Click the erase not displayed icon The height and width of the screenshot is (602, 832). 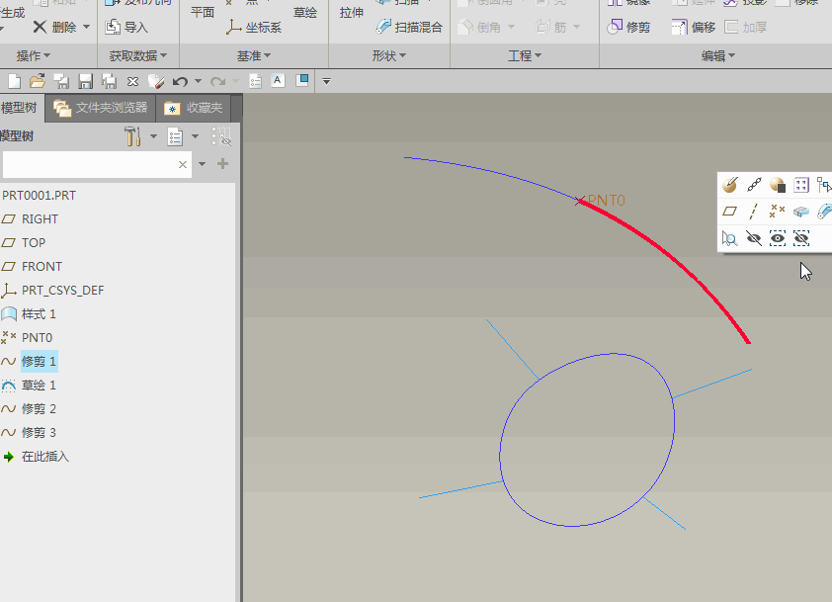[x=156, y=81]
